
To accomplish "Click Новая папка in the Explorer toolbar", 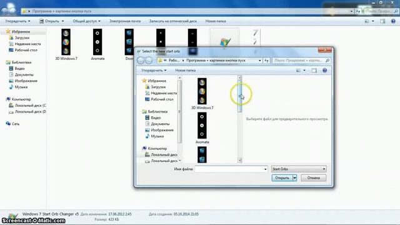I will pyautogui.click(x=216, y=21).
